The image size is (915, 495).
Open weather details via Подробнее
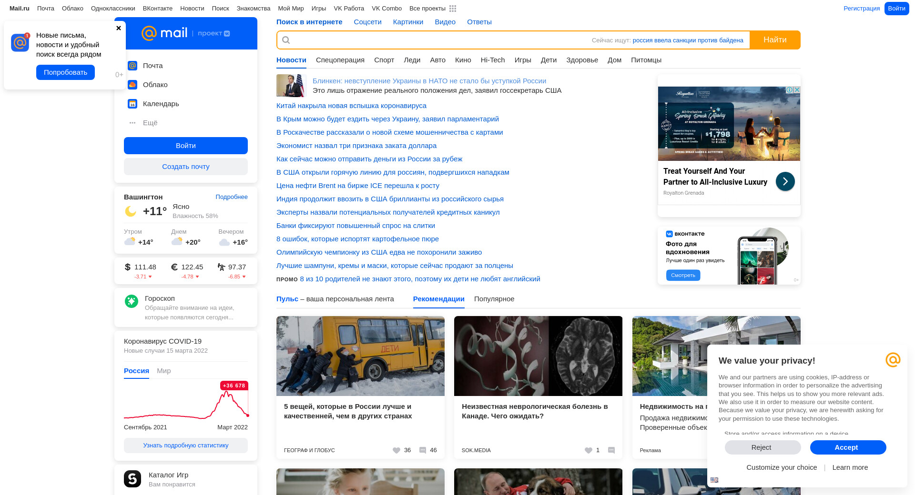pos(231,197)
